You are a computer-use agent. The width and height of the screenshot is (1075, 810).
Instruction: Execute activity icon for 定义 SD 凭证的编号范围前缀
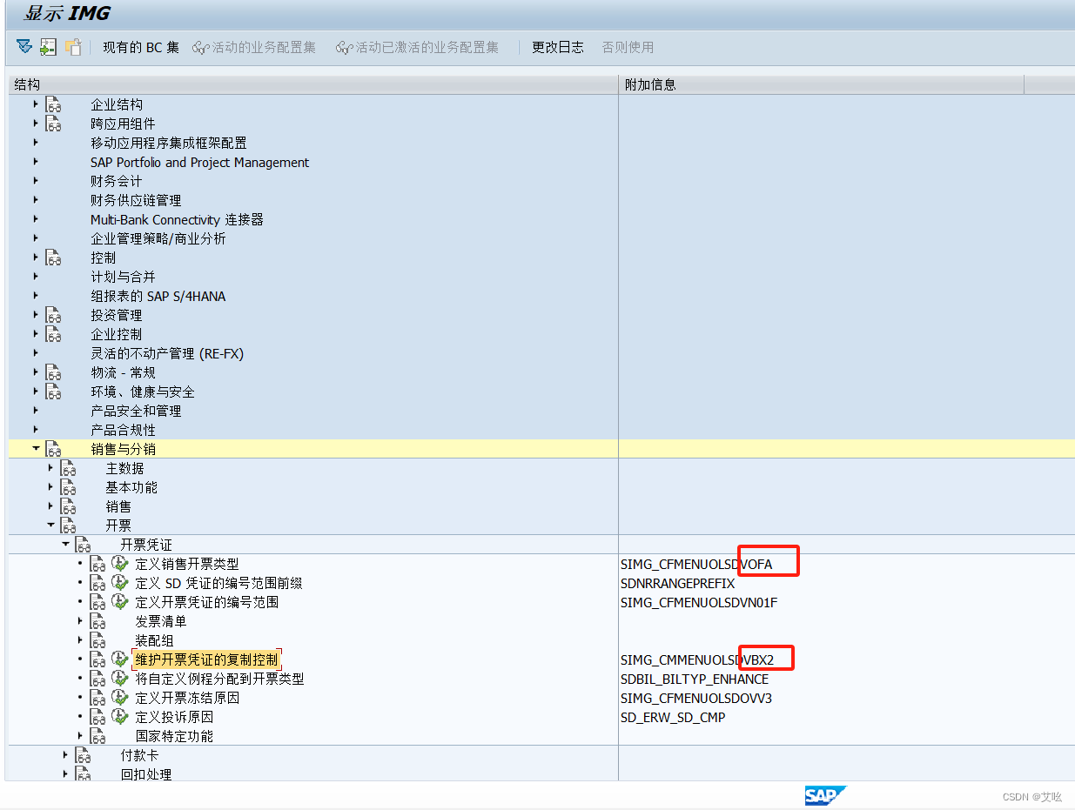[120, 583]
